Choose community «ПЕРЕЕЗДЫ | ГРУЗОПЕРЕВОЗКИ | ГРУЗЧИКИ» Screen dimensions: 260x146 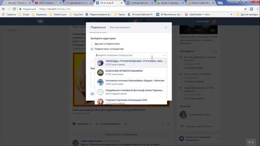click(x=131, y=63)
